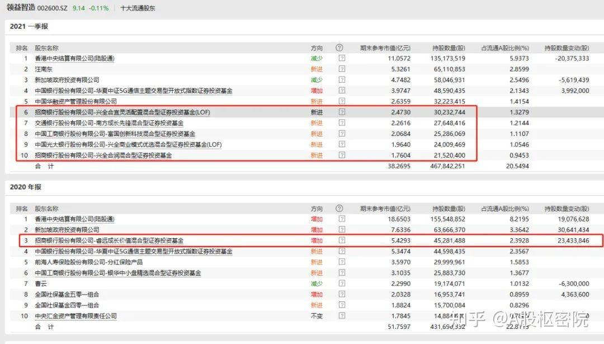Click help icon for 睿远成长价值混合基金 row

pyautogui.click(x=342, y=240)
